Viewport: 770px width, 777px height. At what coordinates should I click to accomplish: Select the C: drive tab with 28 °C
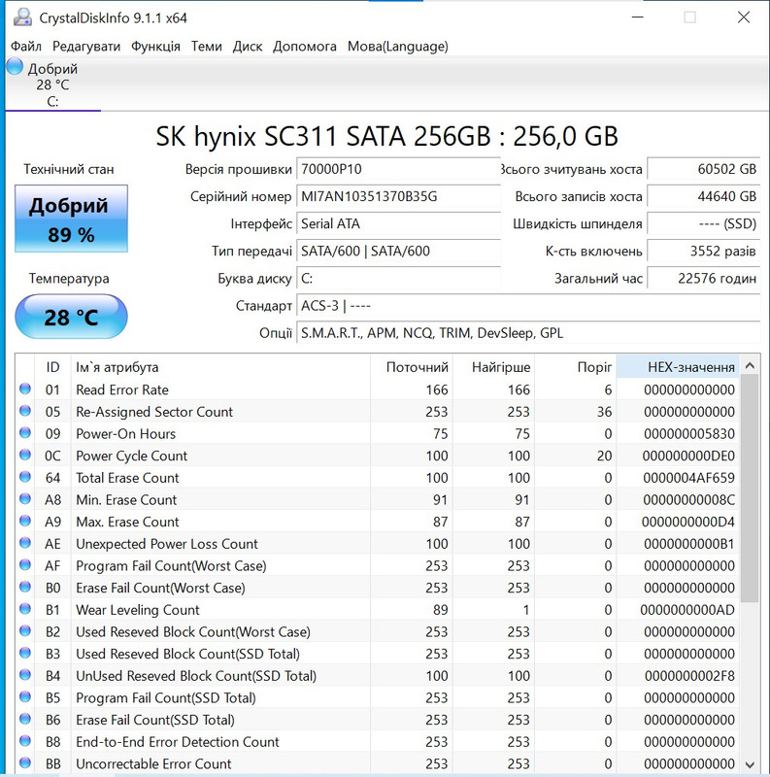(52, 84)
